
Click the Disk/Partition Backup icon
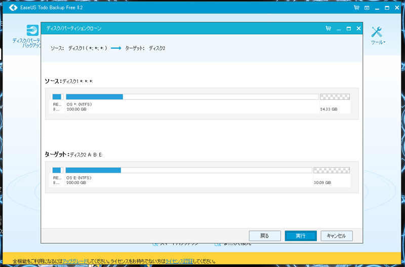pyautogui.click(x=33, y=30)
